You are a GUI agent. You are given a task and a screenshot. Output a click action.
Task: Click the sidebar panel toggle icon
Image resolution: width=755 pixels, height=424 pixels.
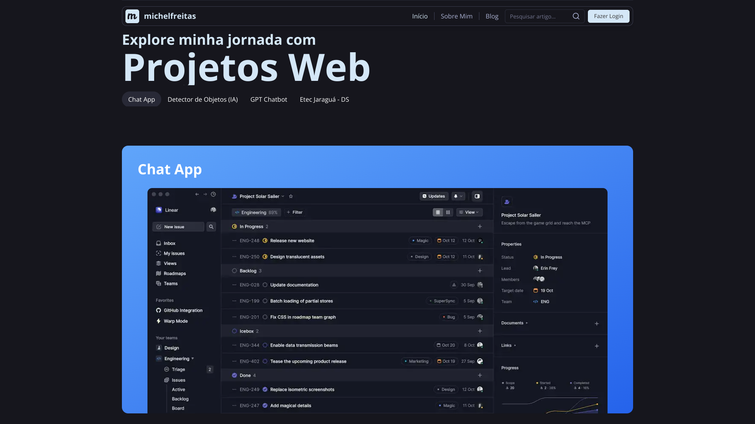477,196
